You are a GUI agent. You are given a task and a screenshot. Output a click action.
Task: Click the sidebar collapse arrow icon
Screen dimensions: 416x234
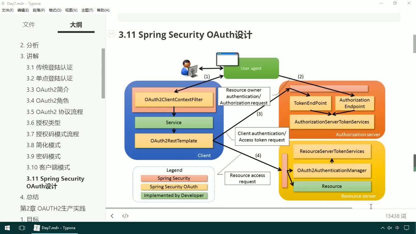tap(112, 216)
